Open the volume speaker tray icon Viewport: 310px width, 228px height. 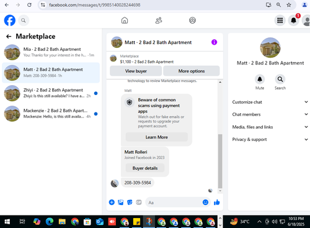(x=275, y=222)
